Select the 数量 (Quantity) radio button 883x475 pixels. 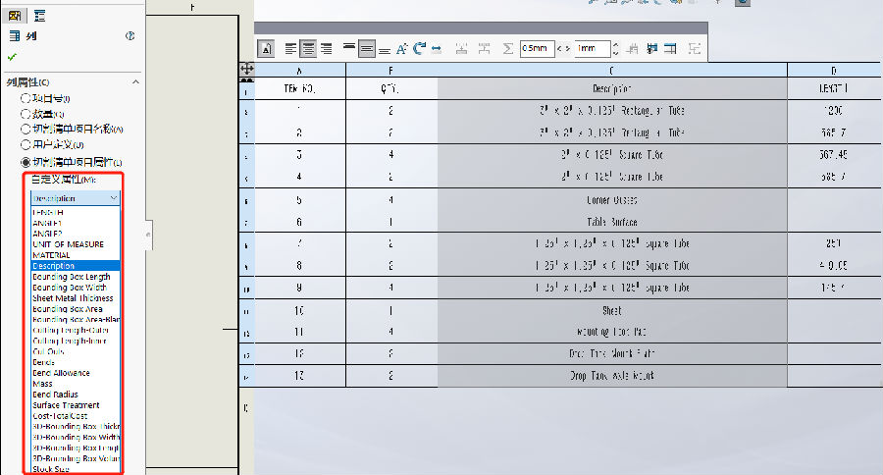(26, 114)
